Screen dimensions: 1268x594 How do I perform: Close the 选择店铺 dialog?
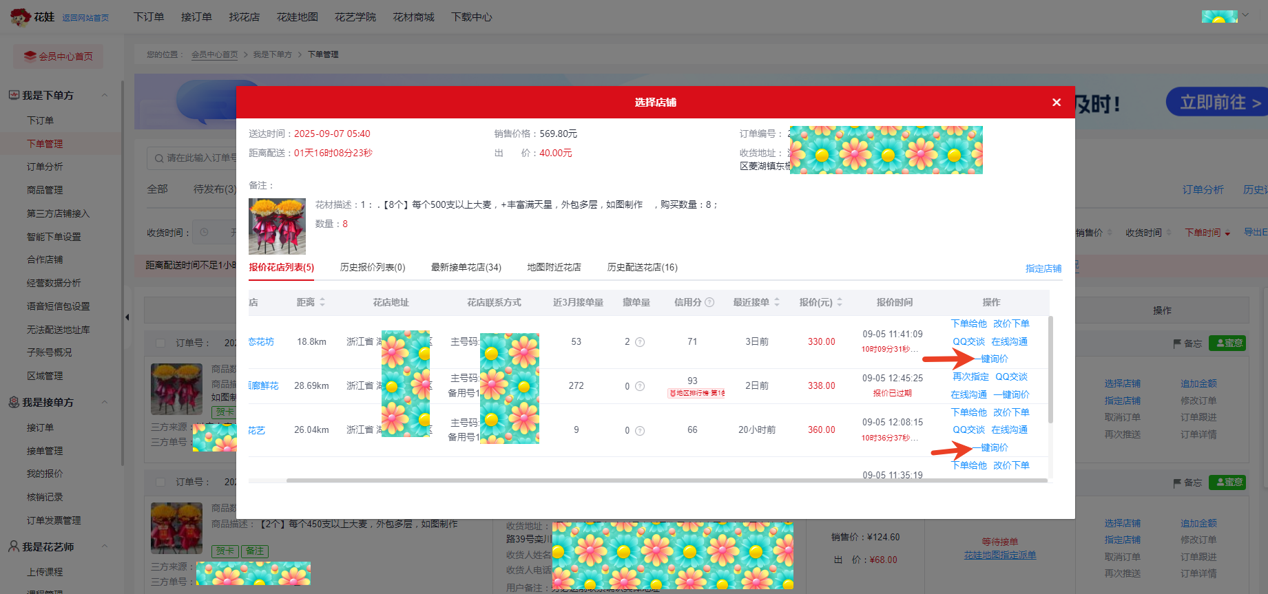tap(1057, 103)
